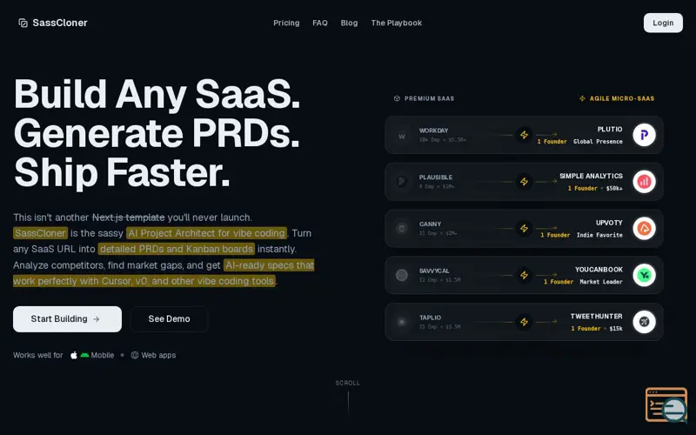The height and width of the screenshot is (435, 696).
Task: Click the lightning bolt in Canny row
Action: pos(525,228)
